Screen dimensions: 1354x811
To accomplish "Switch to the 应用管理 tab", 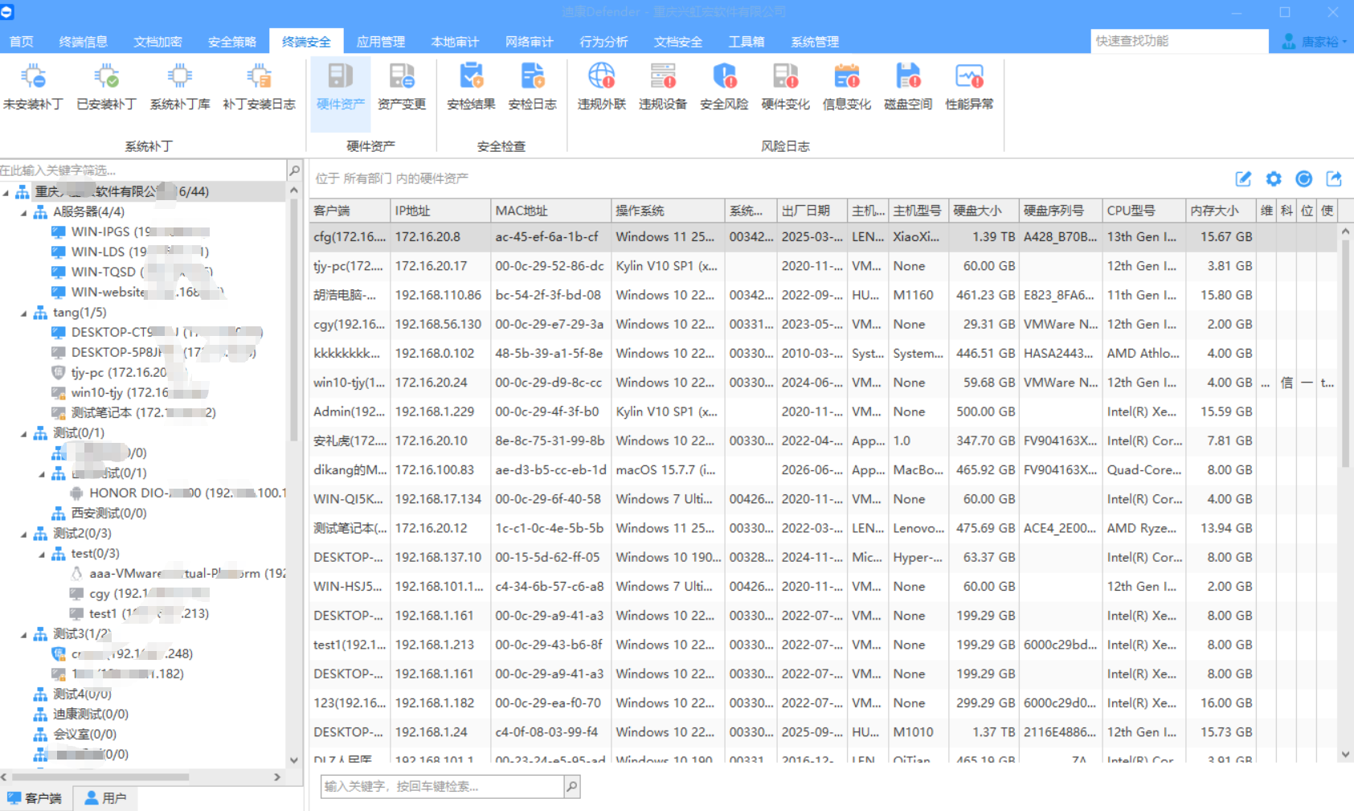I will tap(380, 42).
